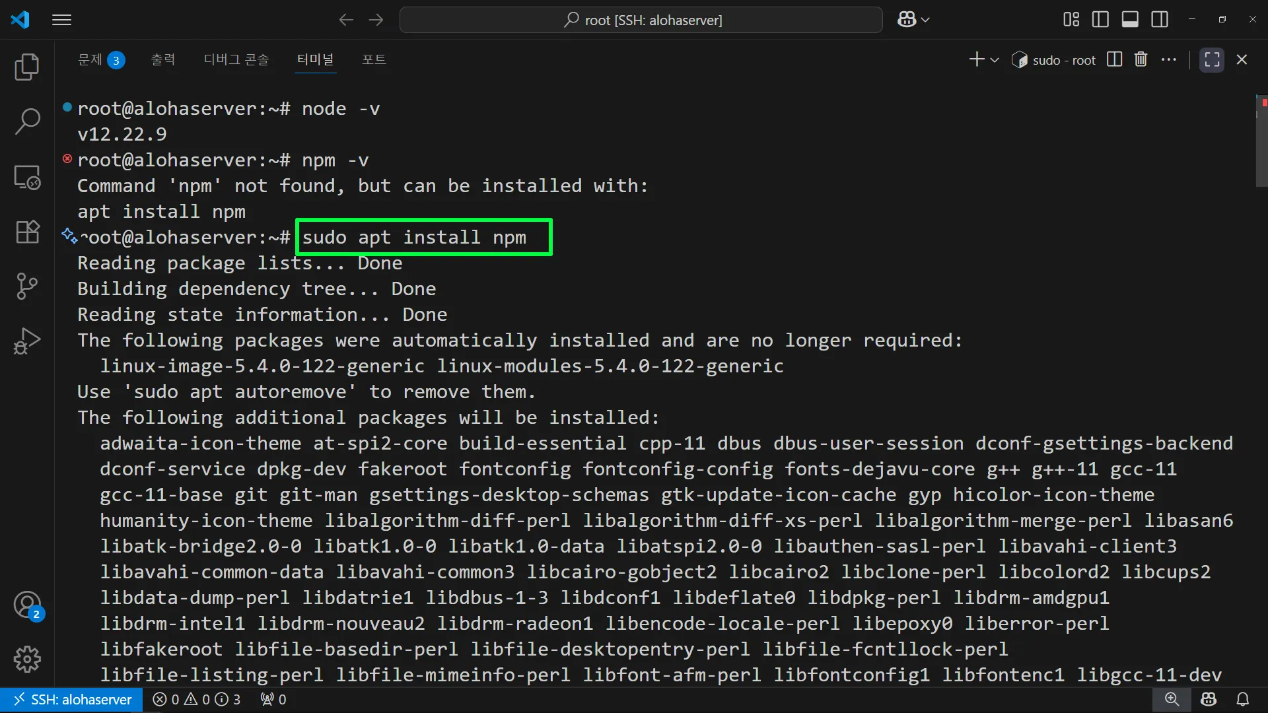Open the Copilot chat dropdown arrow

(925, 20)
